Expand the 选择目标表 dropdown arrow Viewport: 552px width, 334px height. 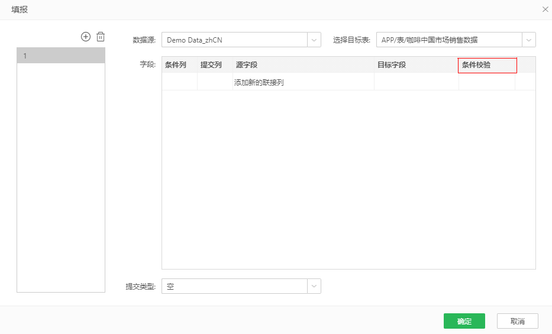[529, 40]
